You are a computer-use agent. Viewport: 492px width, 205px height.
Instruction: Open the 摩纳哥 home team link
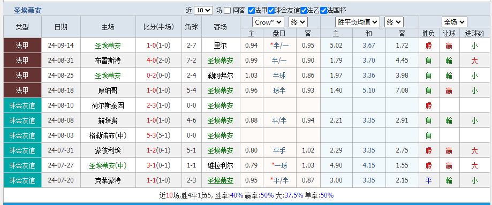(x=108, y=90)
